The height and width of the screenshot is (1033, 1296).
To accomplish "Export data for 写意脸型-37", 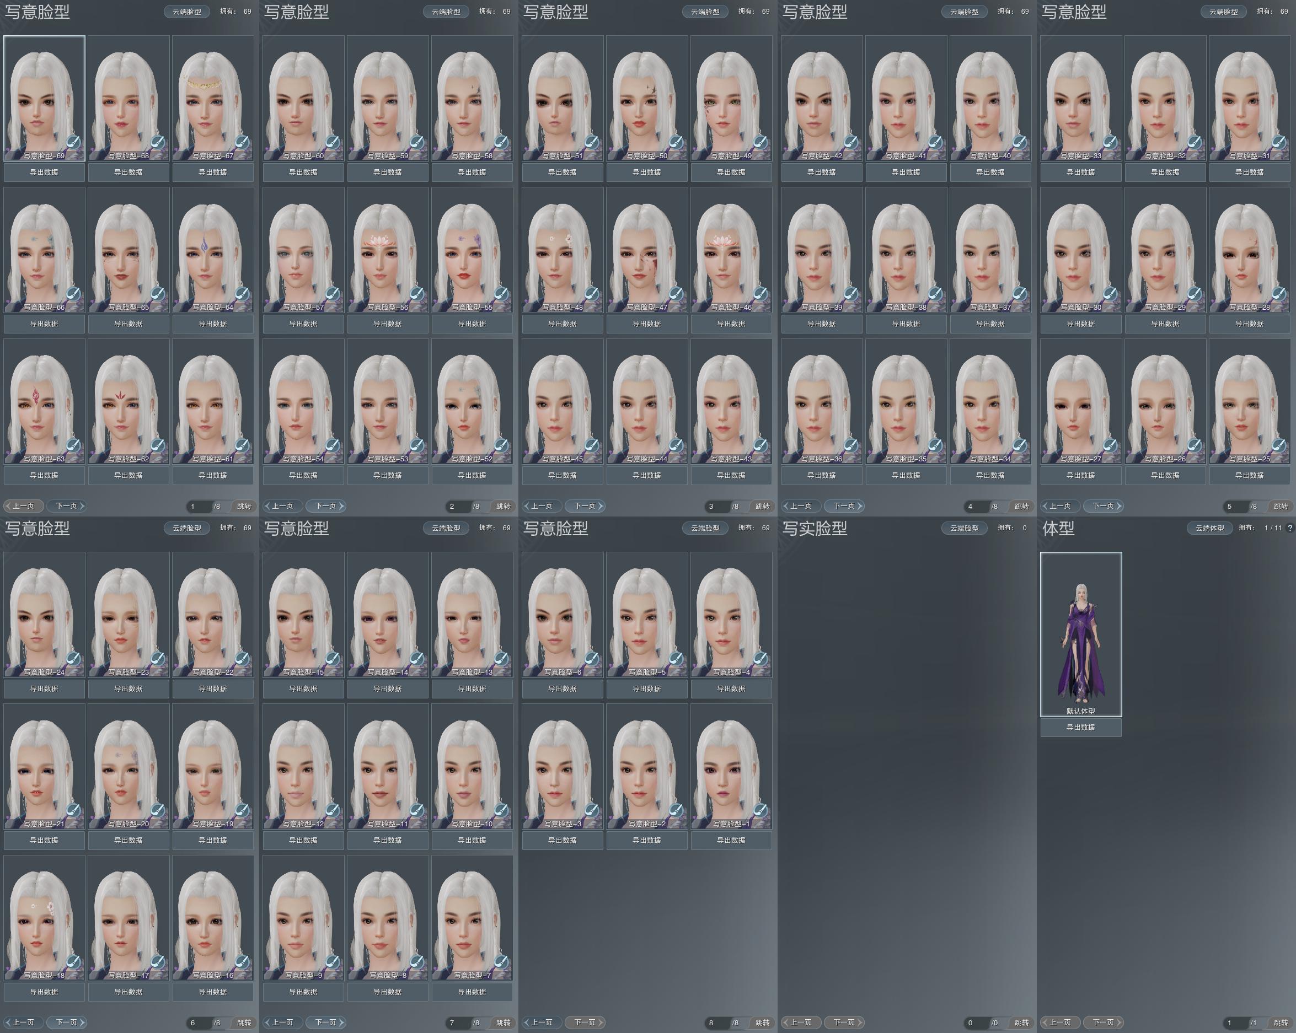I will [990, 324].
